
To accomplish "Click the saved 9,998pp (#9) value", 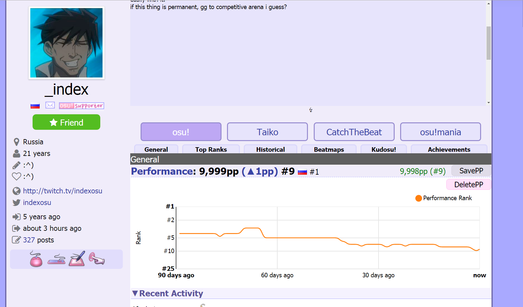I will (423, 171).
